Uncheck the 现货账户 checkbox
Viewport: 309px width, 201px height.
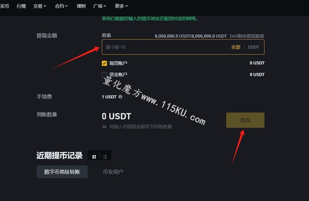click(104, 63)
